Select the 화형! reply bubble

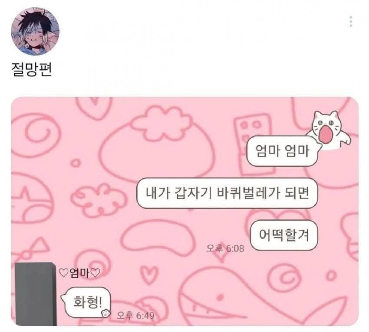click(87, 302)
